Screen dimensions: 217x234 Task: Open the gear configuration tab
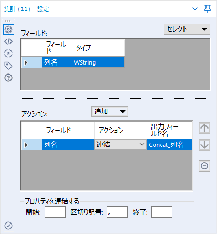8,29
